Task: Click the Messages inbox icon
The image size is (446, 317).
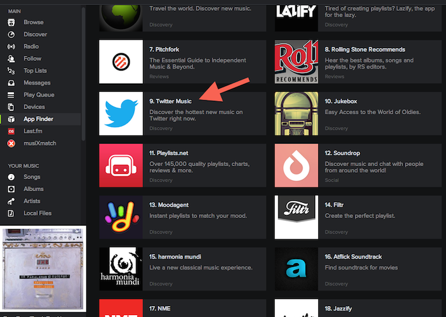Action: coord(11,83)
